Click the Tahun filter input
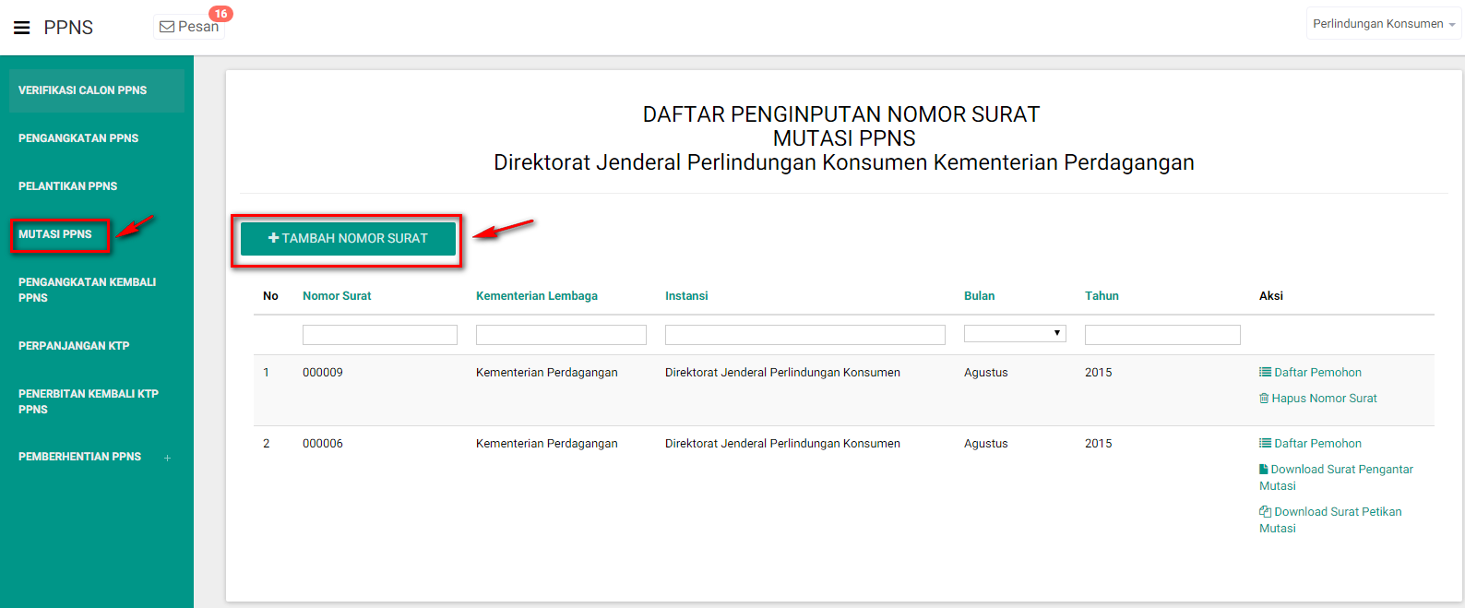The width and height of the screenshot is (1465, 608). pyautogui.click(x=1161, y=335)
